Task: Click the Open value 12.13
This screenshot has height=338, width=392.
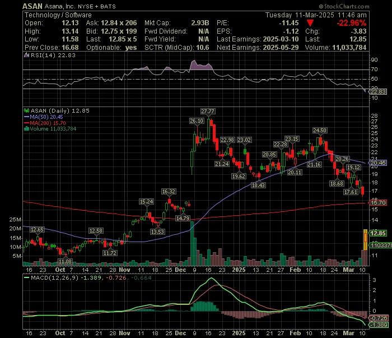Action: (70, 23)
